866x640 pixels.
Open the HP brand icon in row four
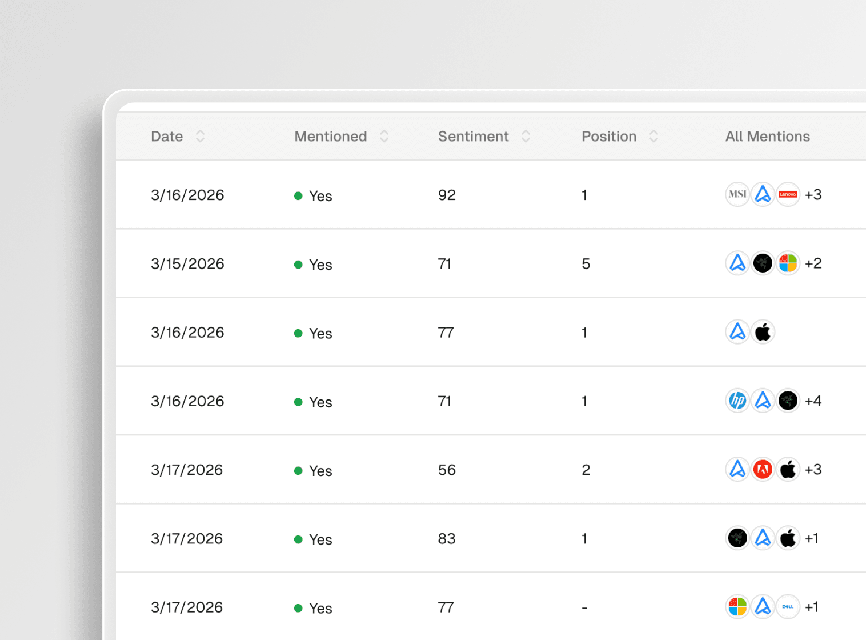coord(737,401)
